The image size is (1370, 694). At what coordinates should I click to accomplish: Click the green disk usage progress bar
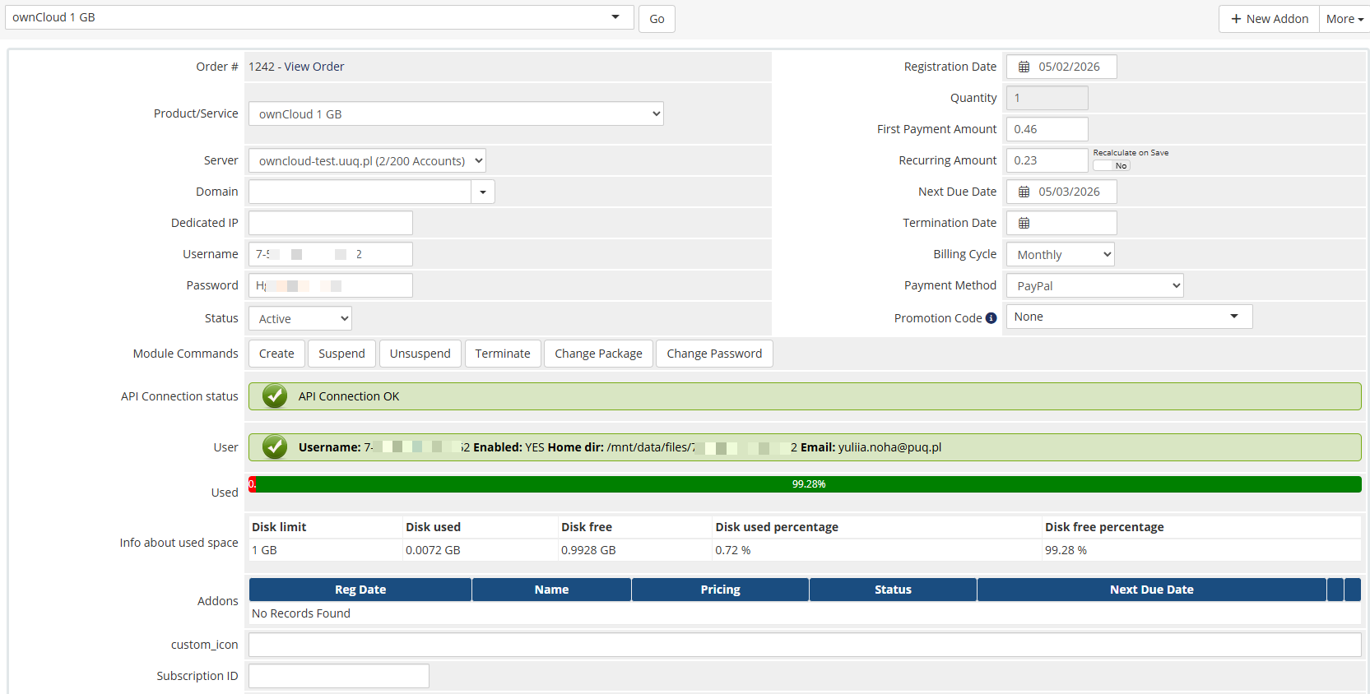coord(808,484)
